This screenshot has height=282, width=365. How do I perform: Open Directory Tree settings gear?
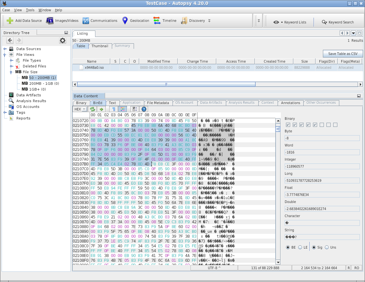click(x=63, y=40)
